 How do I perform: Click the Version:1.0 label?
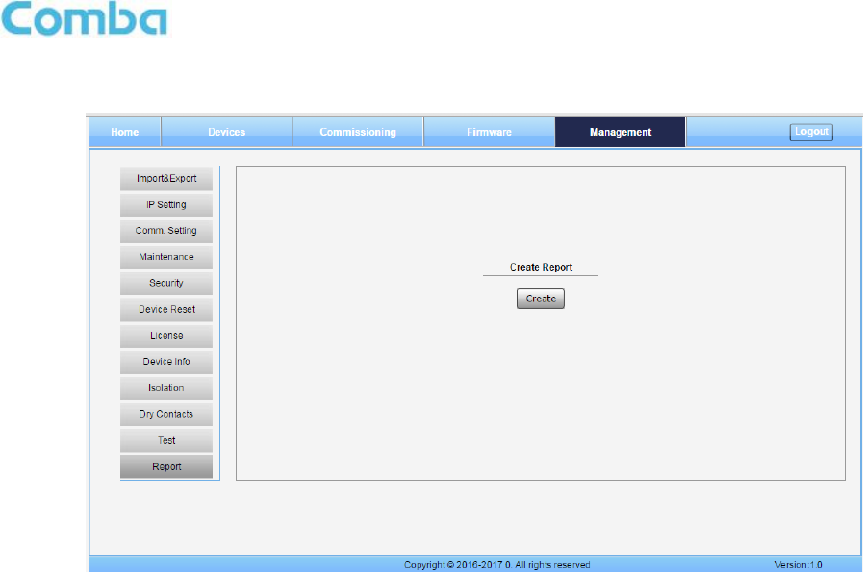click(x=798, y=565)
